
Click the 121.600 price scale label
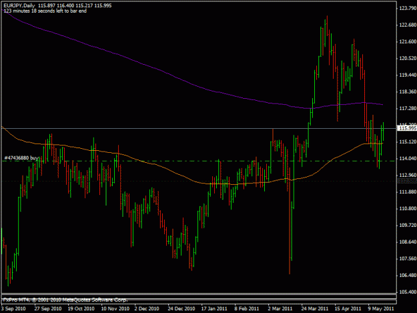[408, 41]
